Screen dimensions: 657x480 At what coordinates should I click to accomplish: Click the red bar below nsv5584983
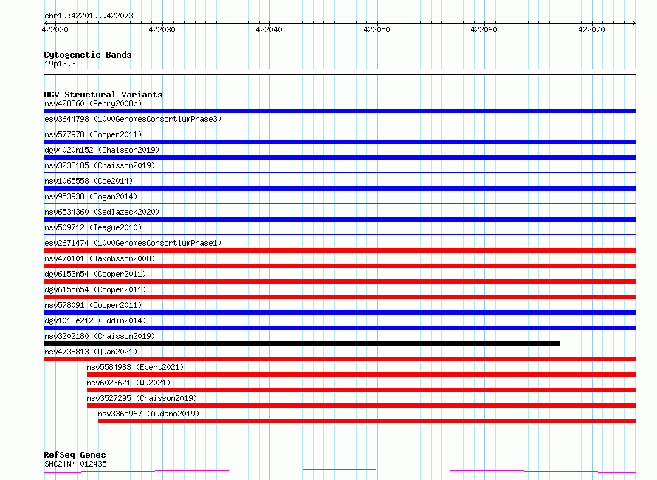(361, 374)
